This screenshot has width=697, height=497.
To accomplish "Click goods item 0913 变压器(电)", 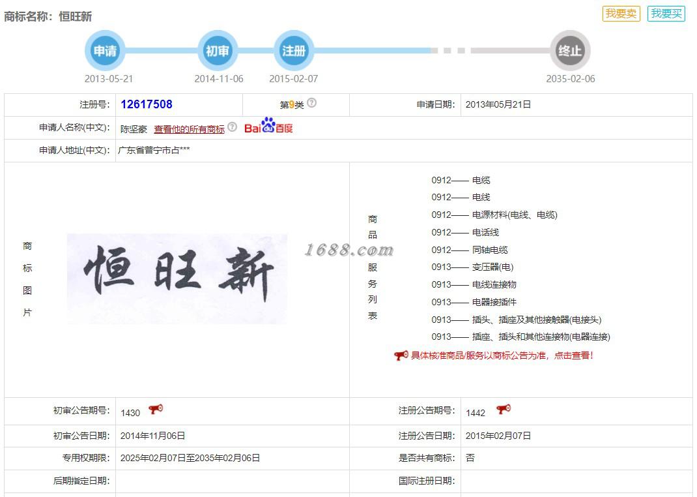I will click(x=472, y=267).
